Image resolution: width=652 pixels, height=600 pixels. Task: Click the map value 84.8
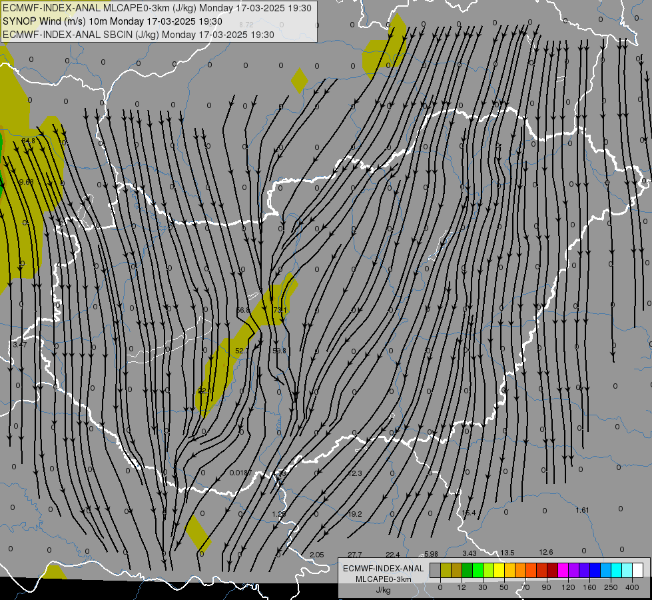coord(28,141)
